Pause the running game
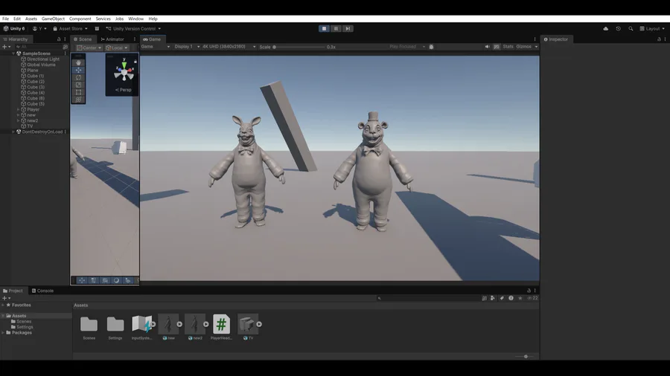The image size is (670, 376). (x=336, y=28)
